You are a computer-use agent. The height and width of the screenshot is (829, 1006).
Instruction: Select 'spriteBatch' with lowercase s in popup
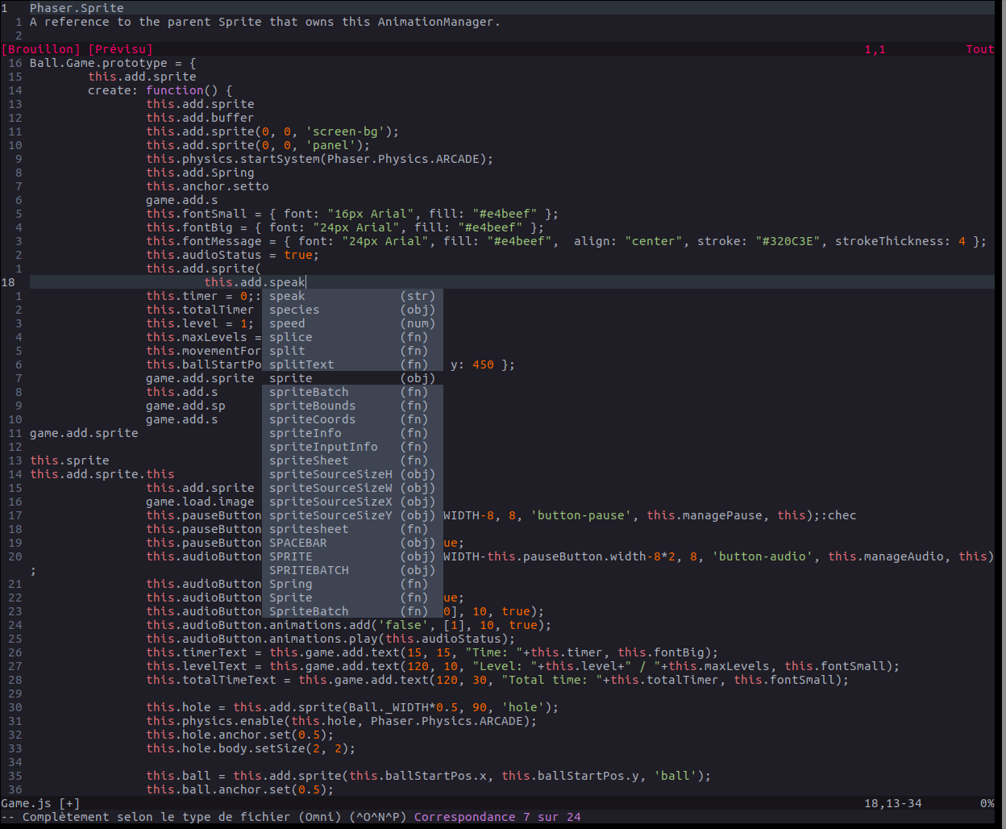352,392
